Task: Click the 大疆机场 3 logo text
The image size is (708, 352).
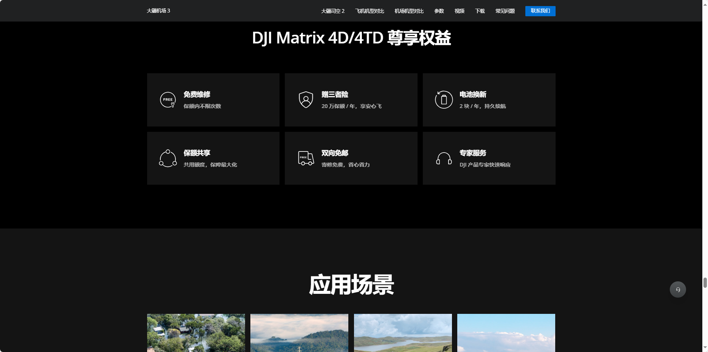Action: click(158, 11)
